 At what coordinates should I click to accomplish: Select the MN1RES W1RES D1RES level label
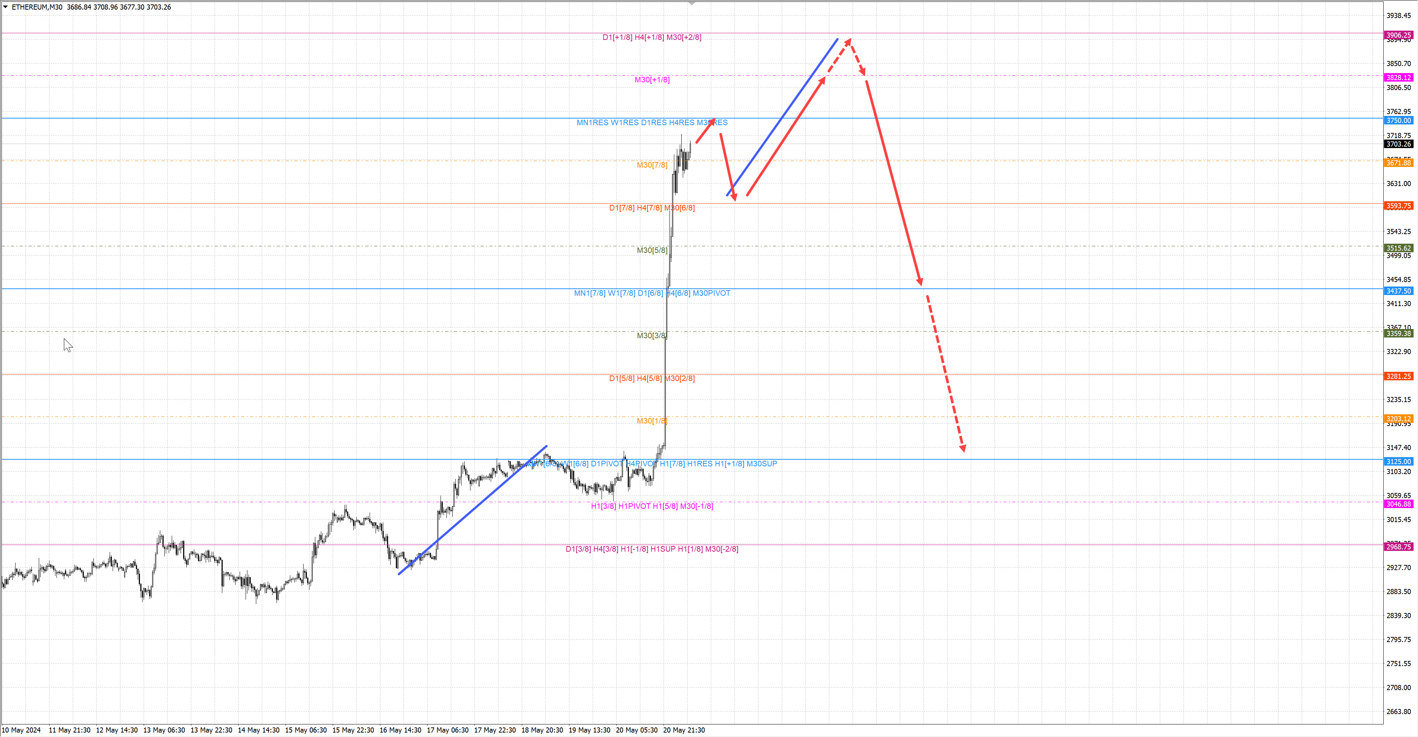(652, 123)
